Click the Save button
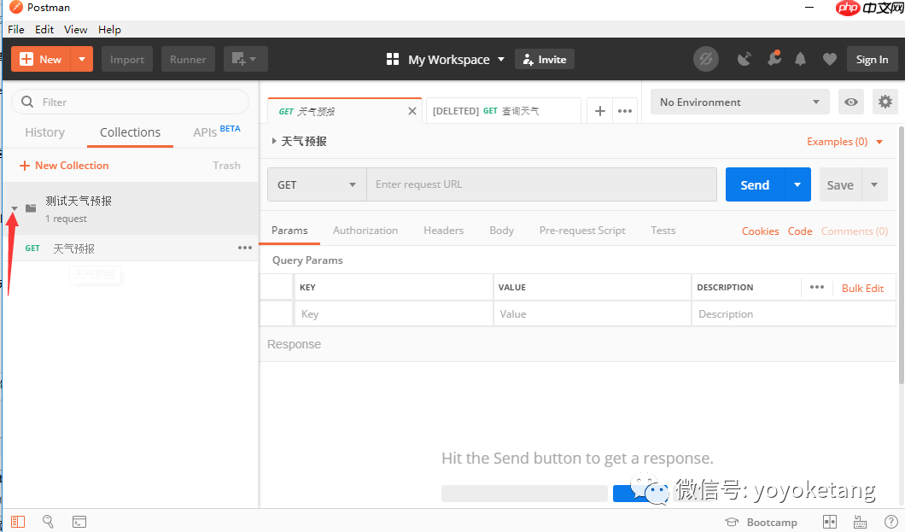 tap(840, 184)
